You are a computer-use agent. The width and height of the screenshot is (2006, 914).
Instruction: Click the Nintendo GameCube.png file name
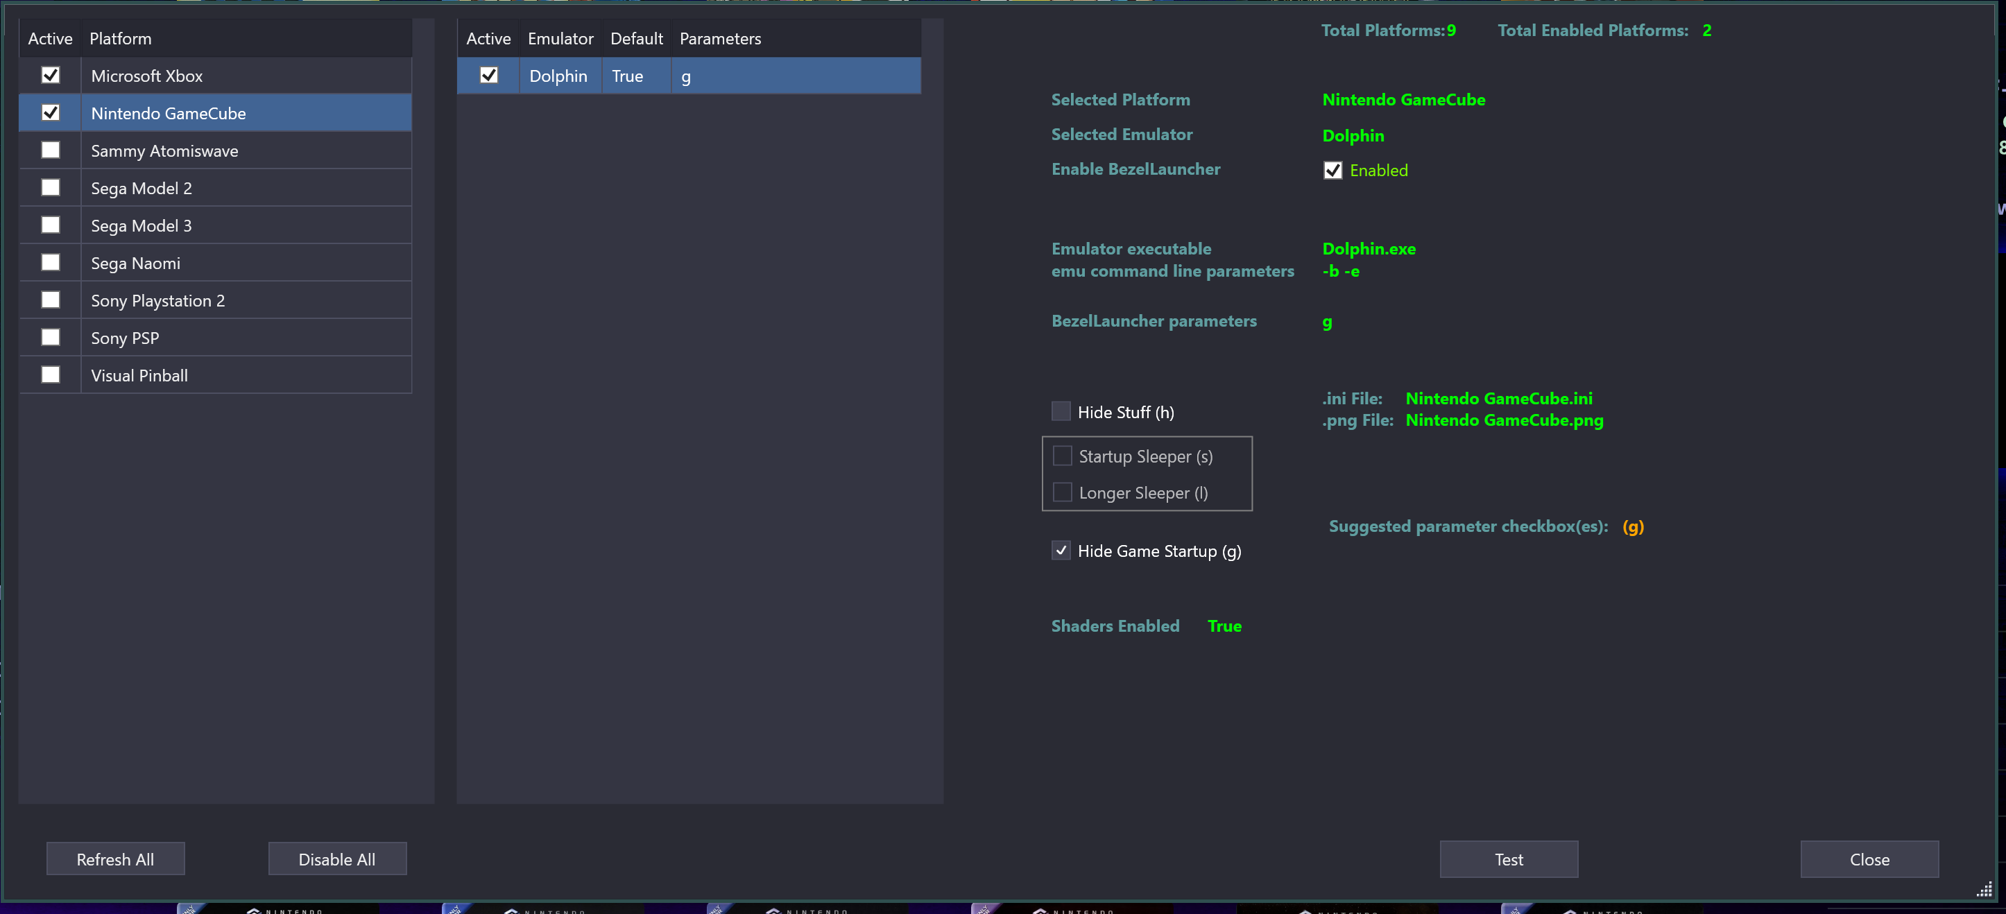[1504, 420]
